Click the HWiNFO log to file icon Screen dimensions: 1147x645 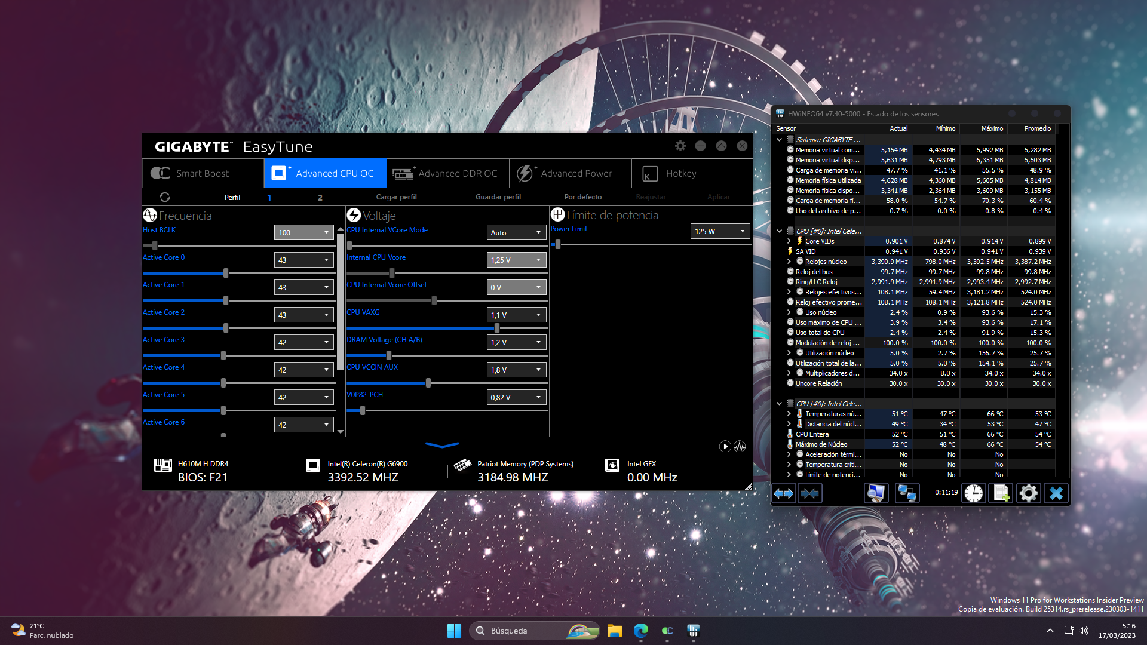coord(1001,493)
